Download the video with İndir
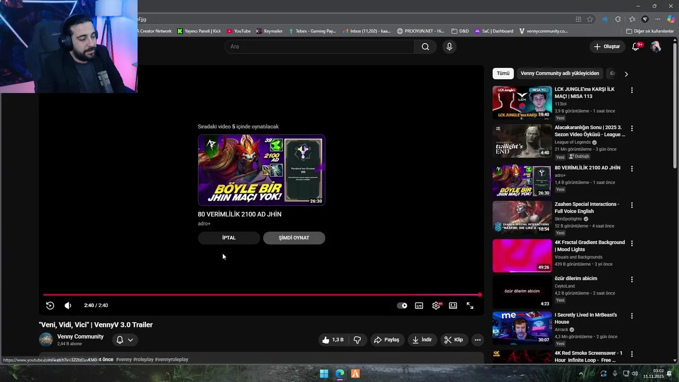Image resolution: width=679 pixels, height=382 pixels. click(422, 340)
